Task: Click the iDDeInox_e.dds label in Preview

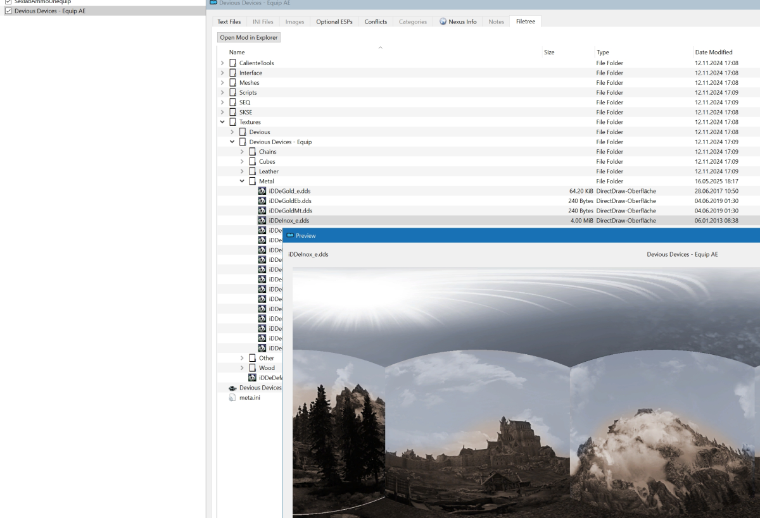Action: point(308,254)
